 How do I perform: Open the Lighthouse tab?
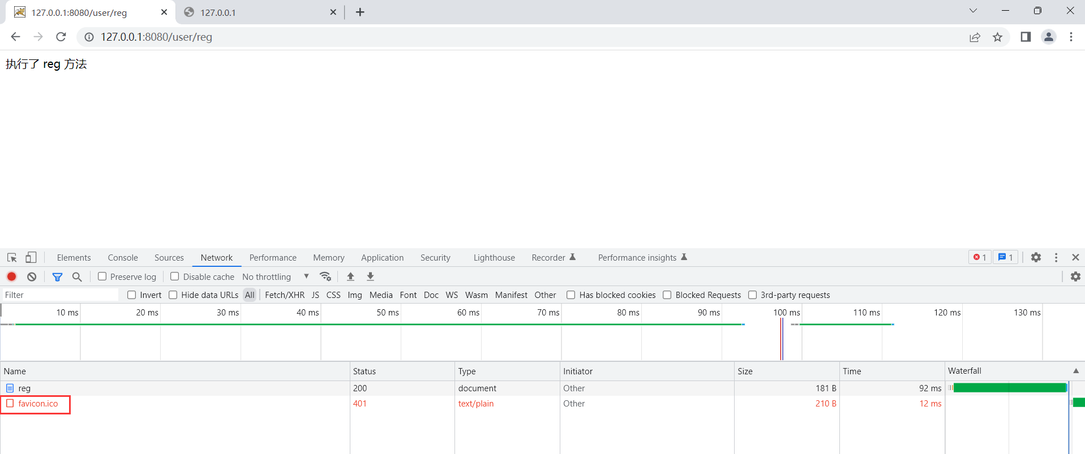(x=494, y=258)
